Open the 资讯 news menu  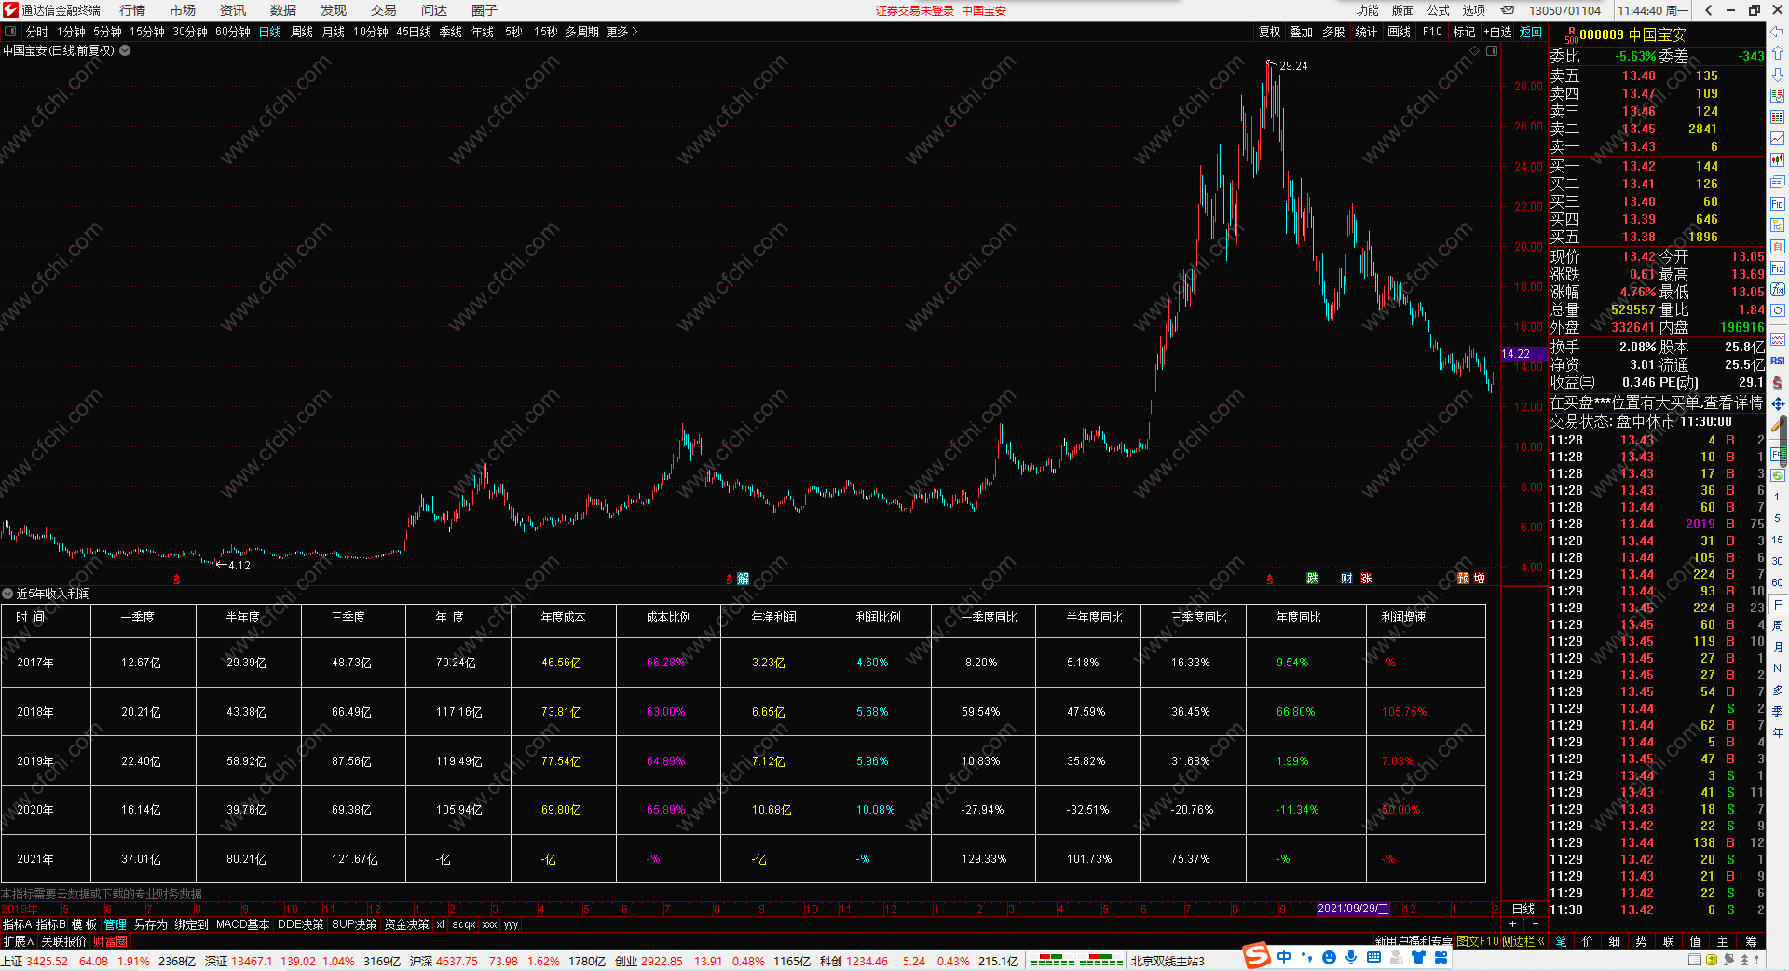[233, 10]
